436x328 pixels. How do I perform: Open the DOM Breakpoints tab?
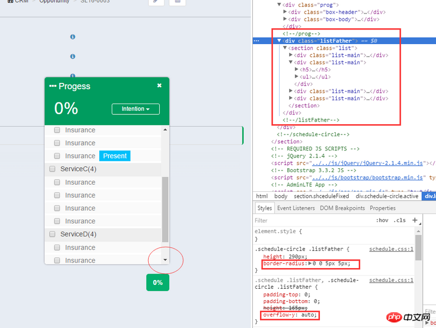pos(342,208)
